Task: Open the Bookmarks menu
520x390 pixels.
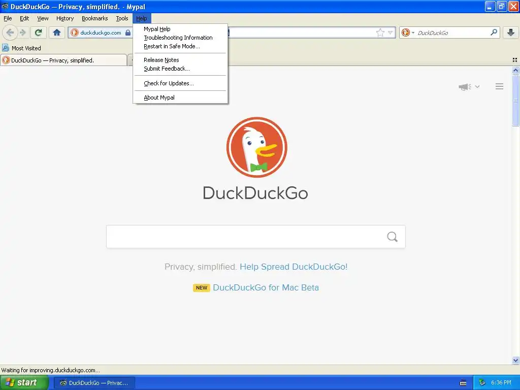Action: tap(95, 18)
